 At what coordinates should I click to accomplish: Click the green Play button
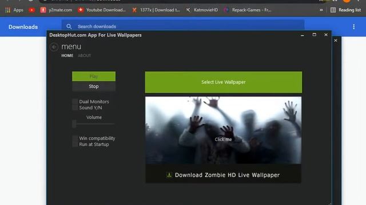pyautogui.click(x=94, y=76)
